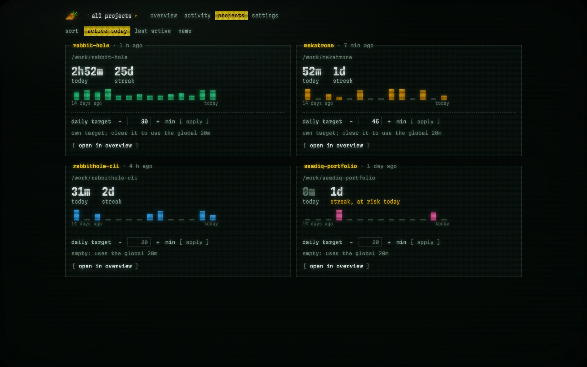Click the 31m today value
The width and height of the screenshot is (587, 367).
(x=81, y=192)
